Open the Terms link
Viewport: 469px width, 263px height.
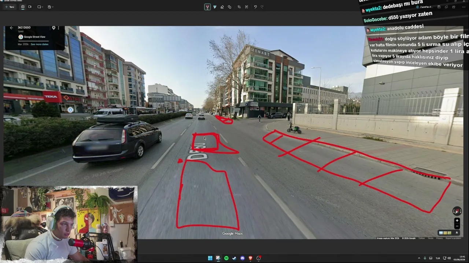click(x=431, y=238)
